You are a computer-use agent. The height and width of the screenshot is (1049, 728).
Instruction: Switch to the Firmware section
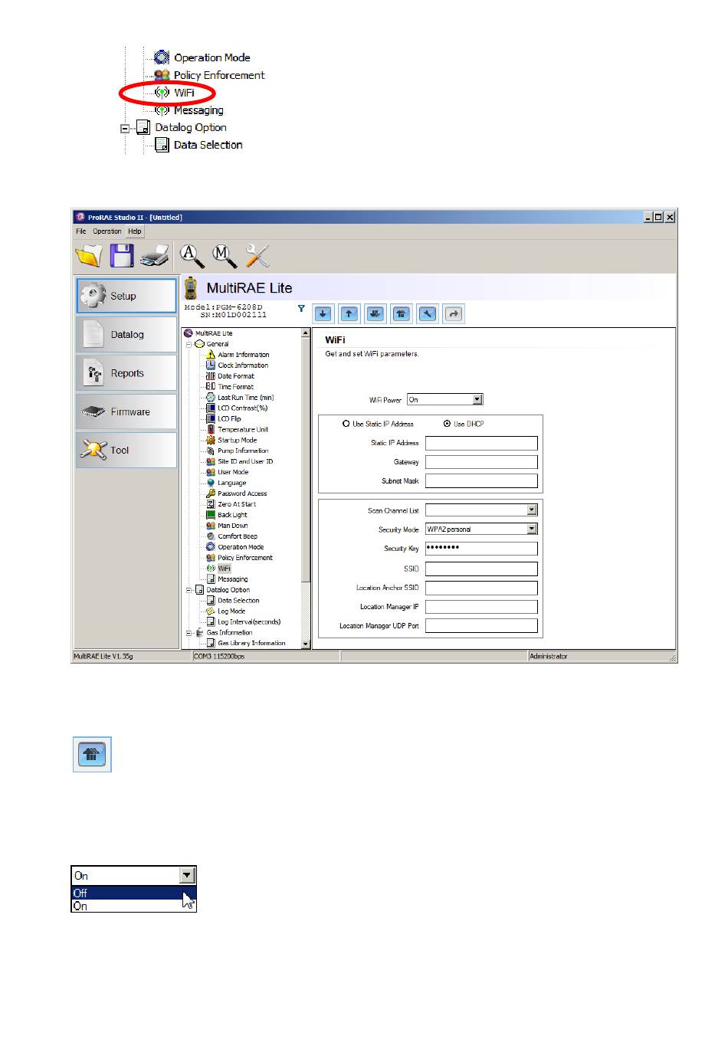click(126, 411)
